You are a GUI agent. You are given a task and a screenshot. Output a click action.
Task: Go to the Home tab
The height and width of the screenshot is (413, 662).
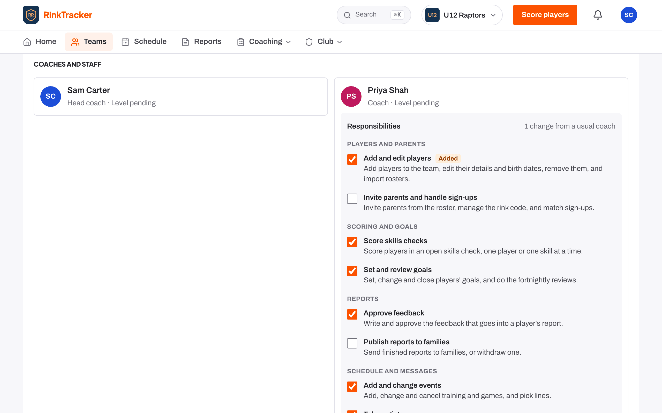tap(40, 42)
